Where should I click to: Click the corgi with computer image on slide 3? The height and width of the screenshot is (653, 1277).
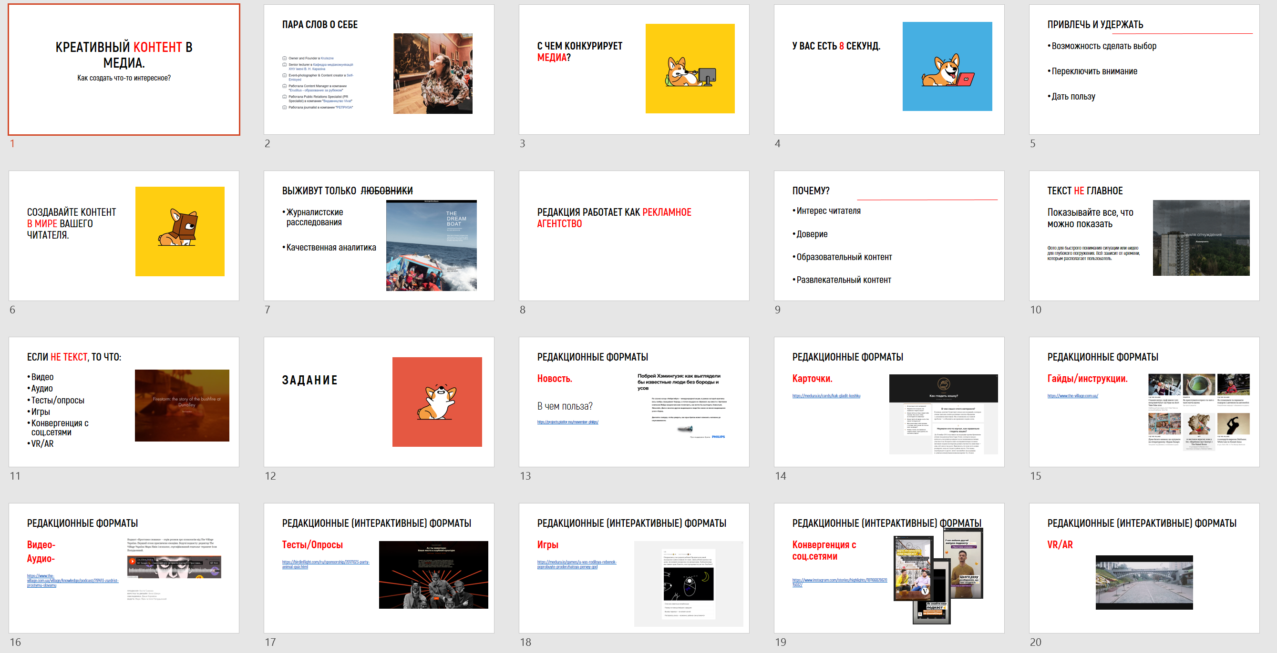[x=690, y=68]
